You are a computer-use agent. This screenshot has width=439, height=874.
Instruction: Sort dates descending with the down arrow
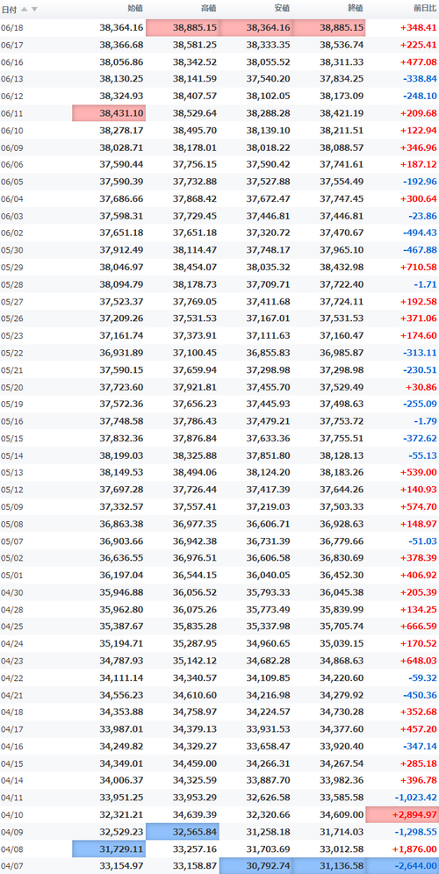pyautogui.click(x=34, y=9)
